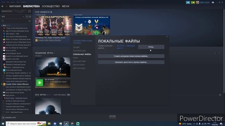Focus the Windows taskbar search box
This screenshot has width=225, height=126.
coord(26,124)
